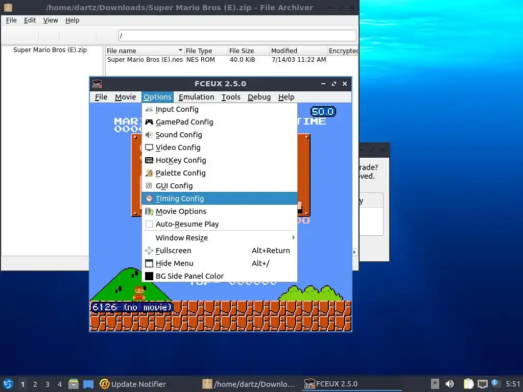The height and width of the screenshot is (392, 523).
Task: Choose HotKey Config menu entry
Action: pos(220,160)
